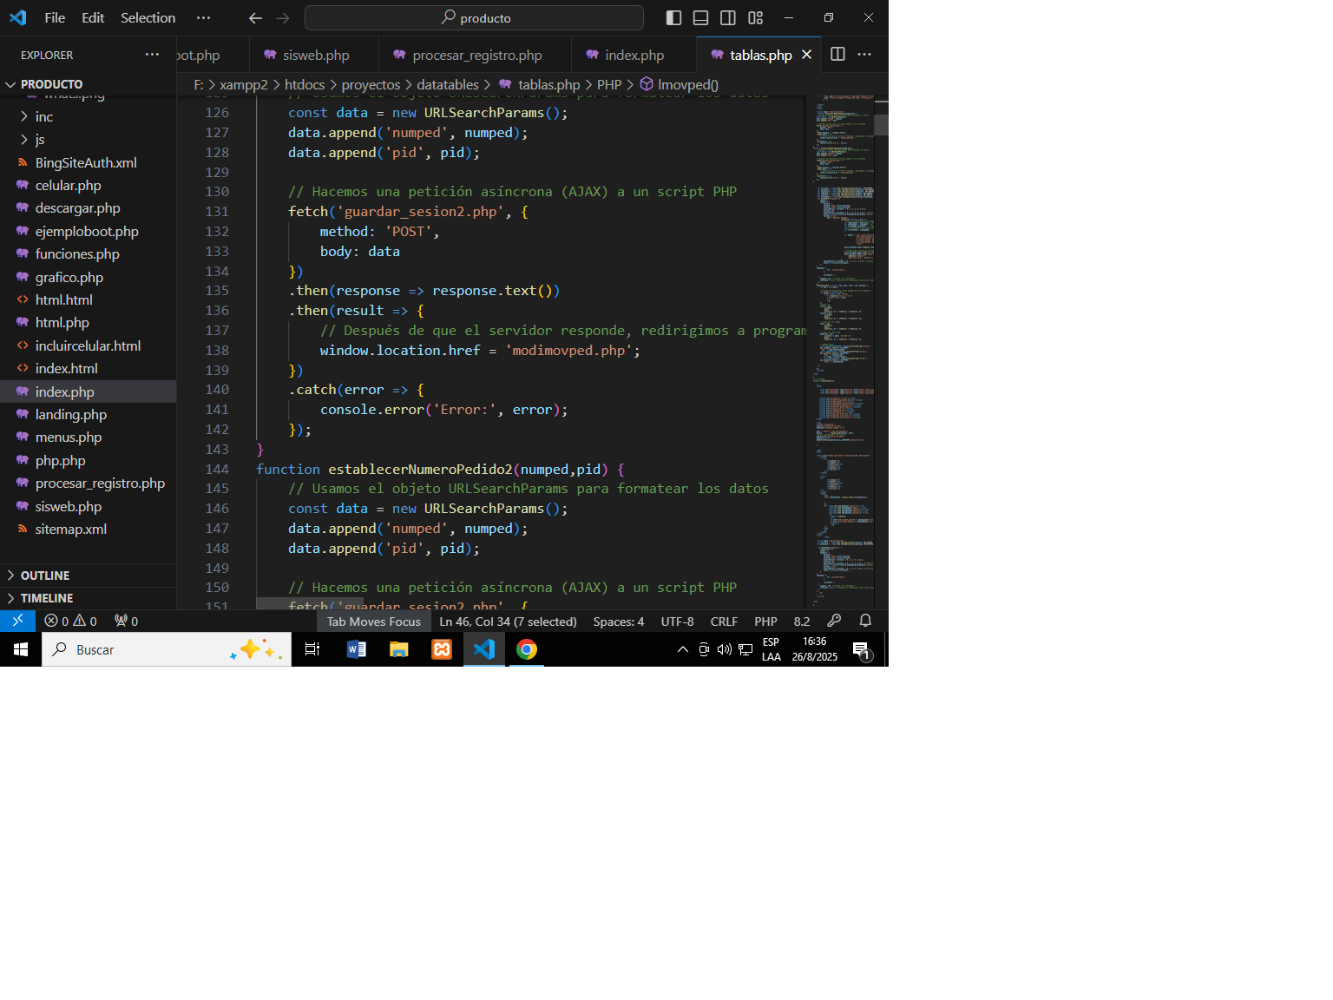Launch XAMPP from the taskbar

click(442, 649)
